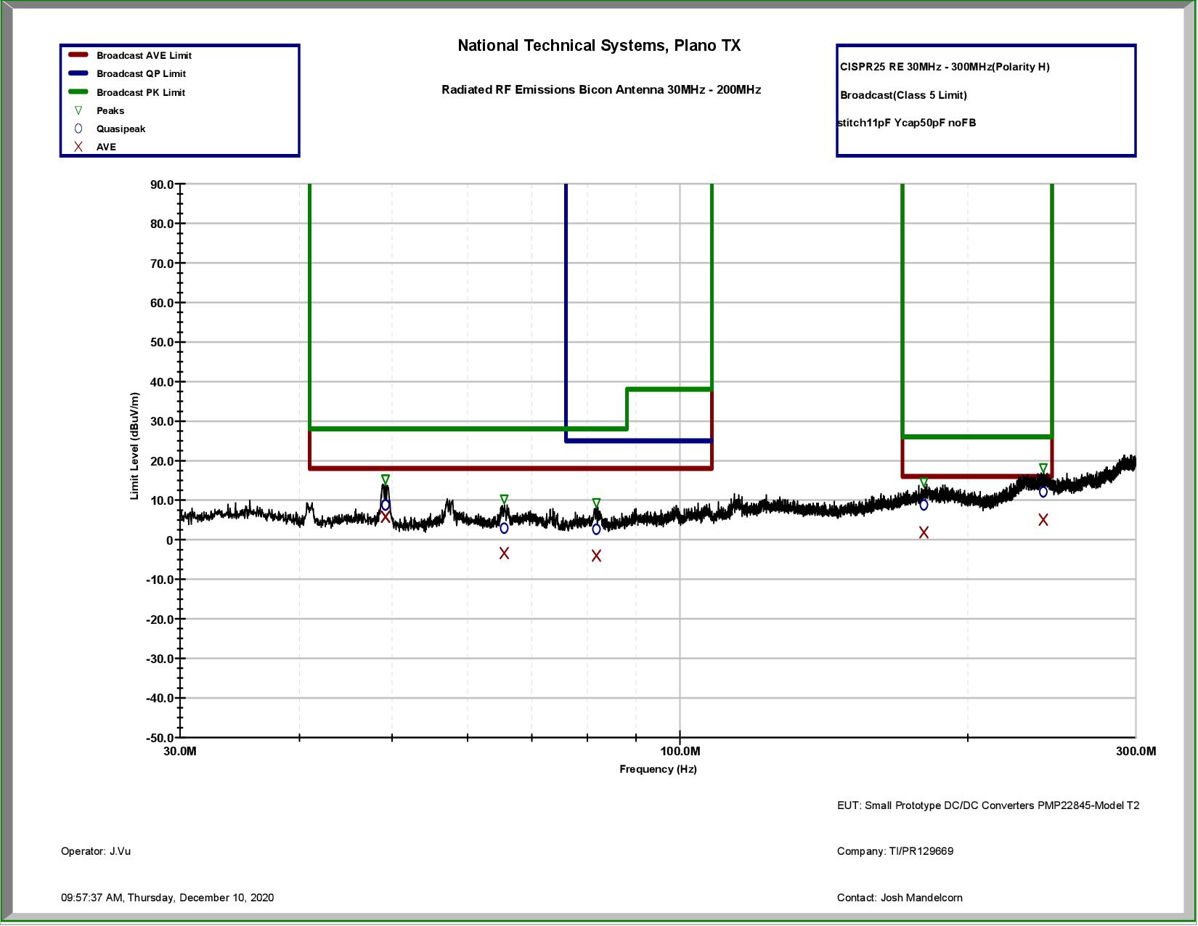Click the rightmost quasipeak circle marker
The image size is (1198, 926).
[1043, 492]
